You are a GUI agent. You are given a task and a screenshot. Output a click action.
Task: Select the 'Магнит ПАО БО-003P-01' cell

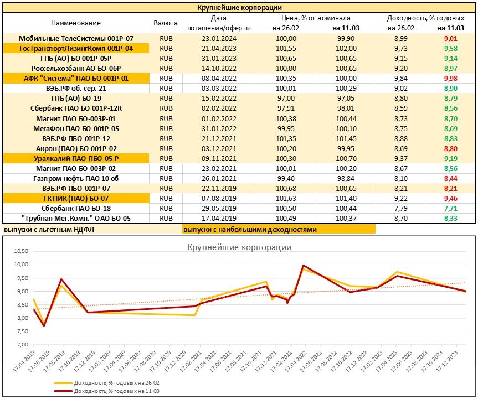76,118
